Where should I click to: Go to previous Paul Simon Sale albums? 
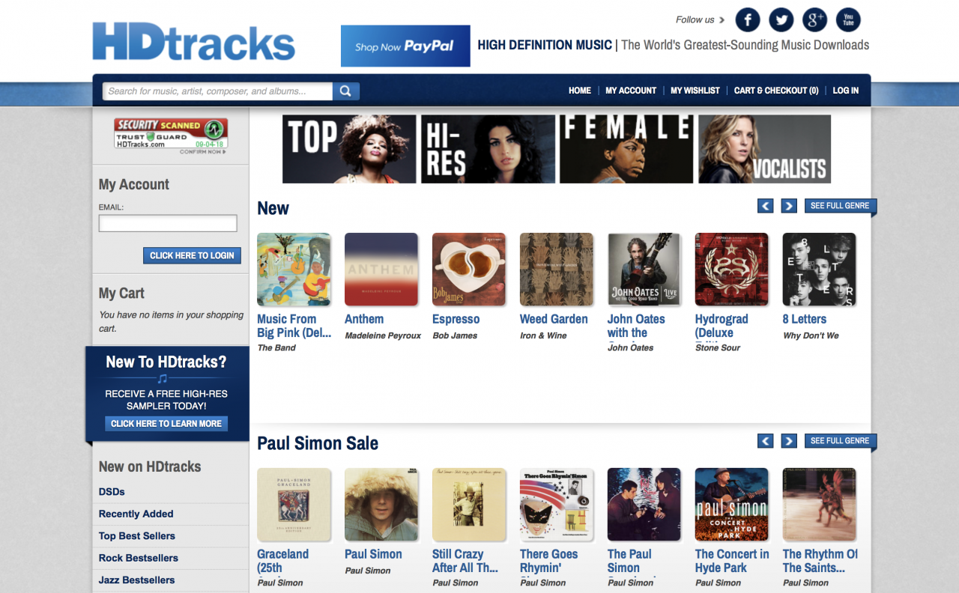coord(765,440)
